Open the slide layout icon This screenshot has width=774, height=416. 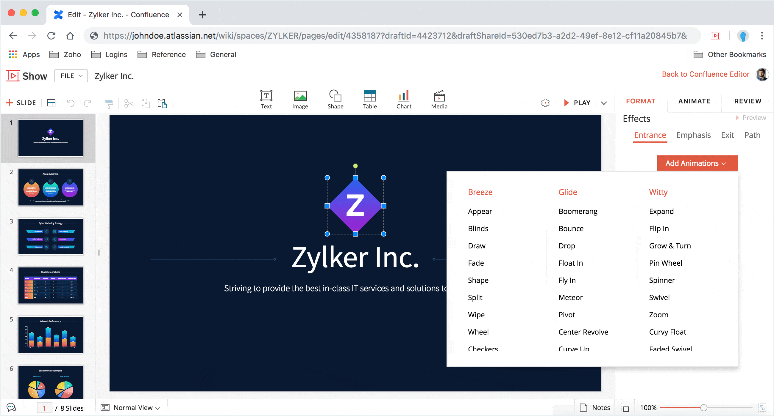point(51,103)
